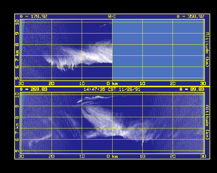Click the 10 altitude tick on lower panel
This screenshot has width=217, height=173.
(17, 95)
